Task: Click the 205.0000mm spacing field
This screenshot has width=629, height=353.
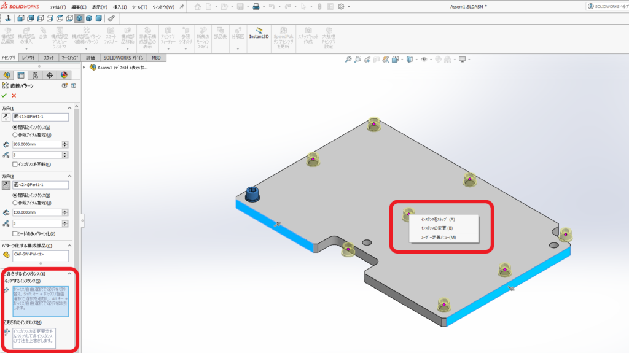Action: pos(37,144)
